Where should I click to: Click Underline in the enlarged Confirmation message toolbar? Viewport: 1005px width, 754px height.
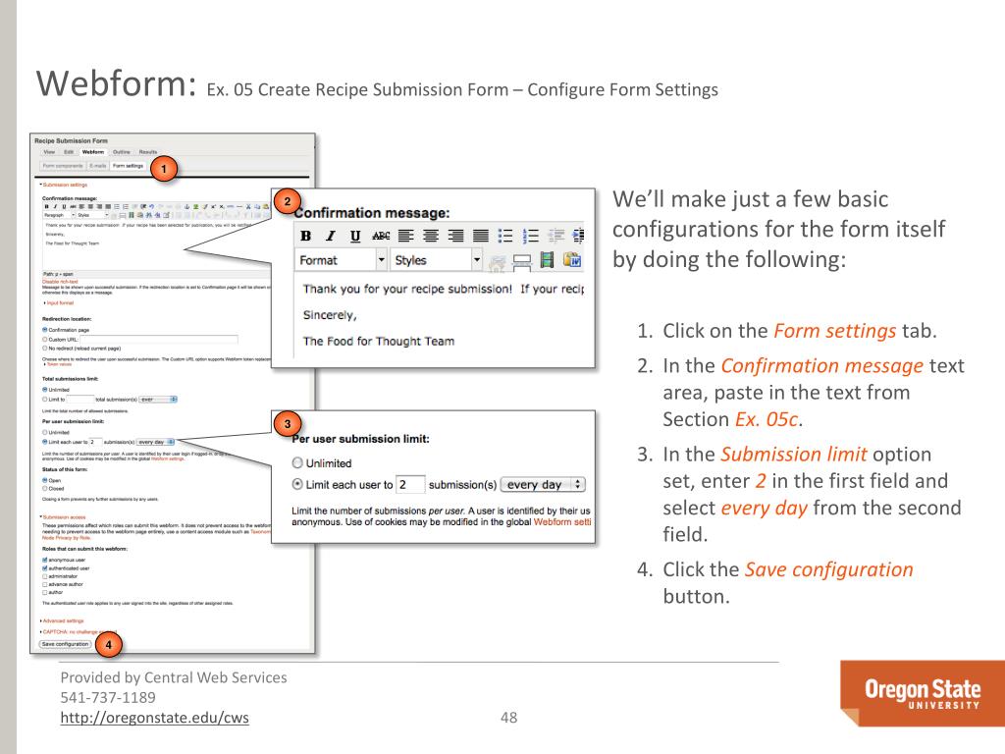(355, 236)
